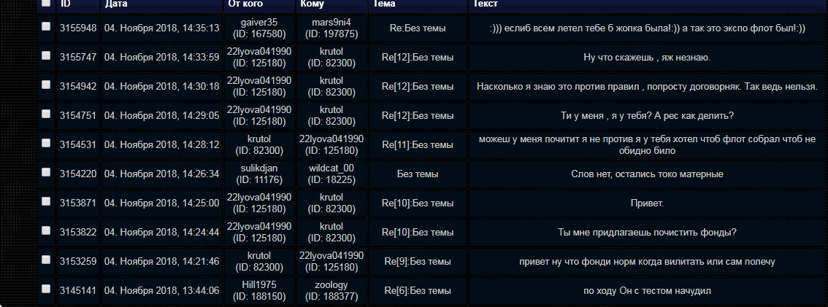Screen dimensions: 828x307
Task: Click sender gaiver35 (ID: 167580)
Action: click(x=258, y=28)
